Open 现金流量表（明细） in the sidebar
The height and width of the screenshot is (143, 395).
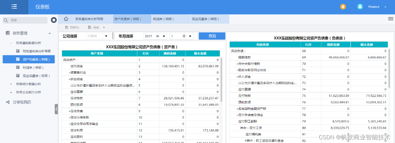[x=36, y=76]
